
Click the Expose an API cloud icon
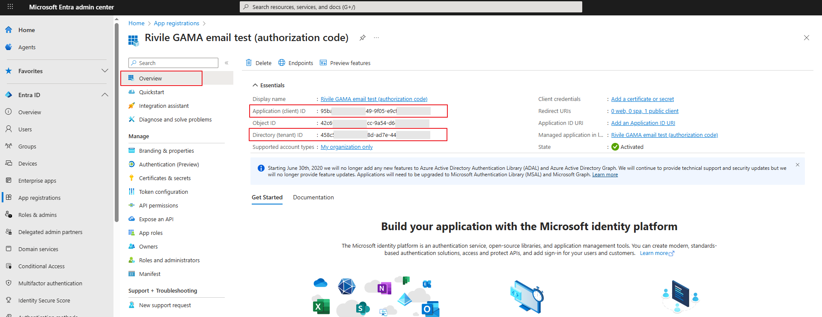[x=132, y=219]
